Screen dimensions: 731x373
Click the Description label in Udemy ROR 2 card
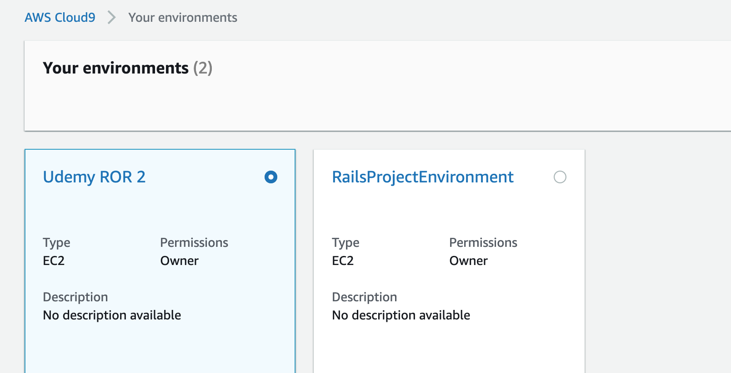75,297
